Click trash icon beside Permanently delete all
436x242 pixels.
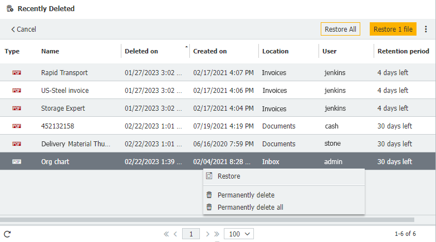tap(209, 208)
